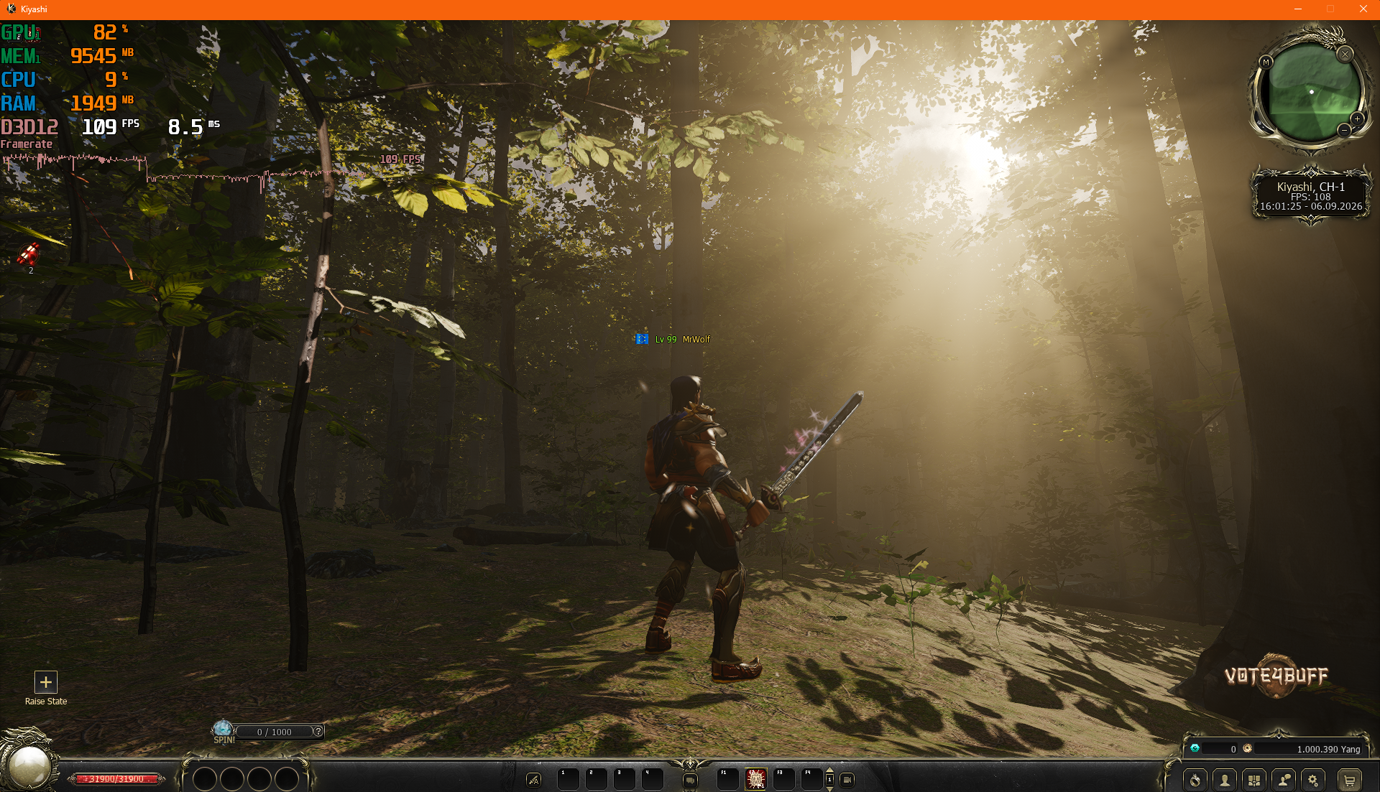This screenshot has width=1380, height=792.
Task: Click the Kiyashi, CH-1 channel label
Action: pos(1310,187)
